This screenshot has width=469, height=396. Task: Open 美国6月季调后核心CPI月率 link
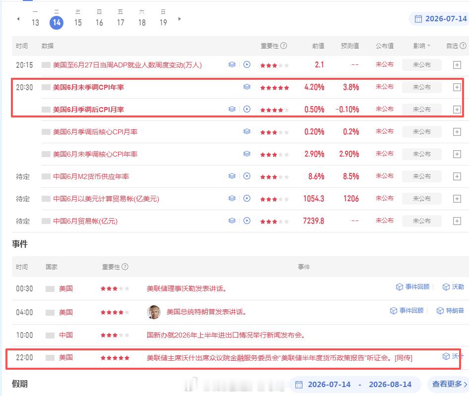pyautogui.click(x=95, y=132)
